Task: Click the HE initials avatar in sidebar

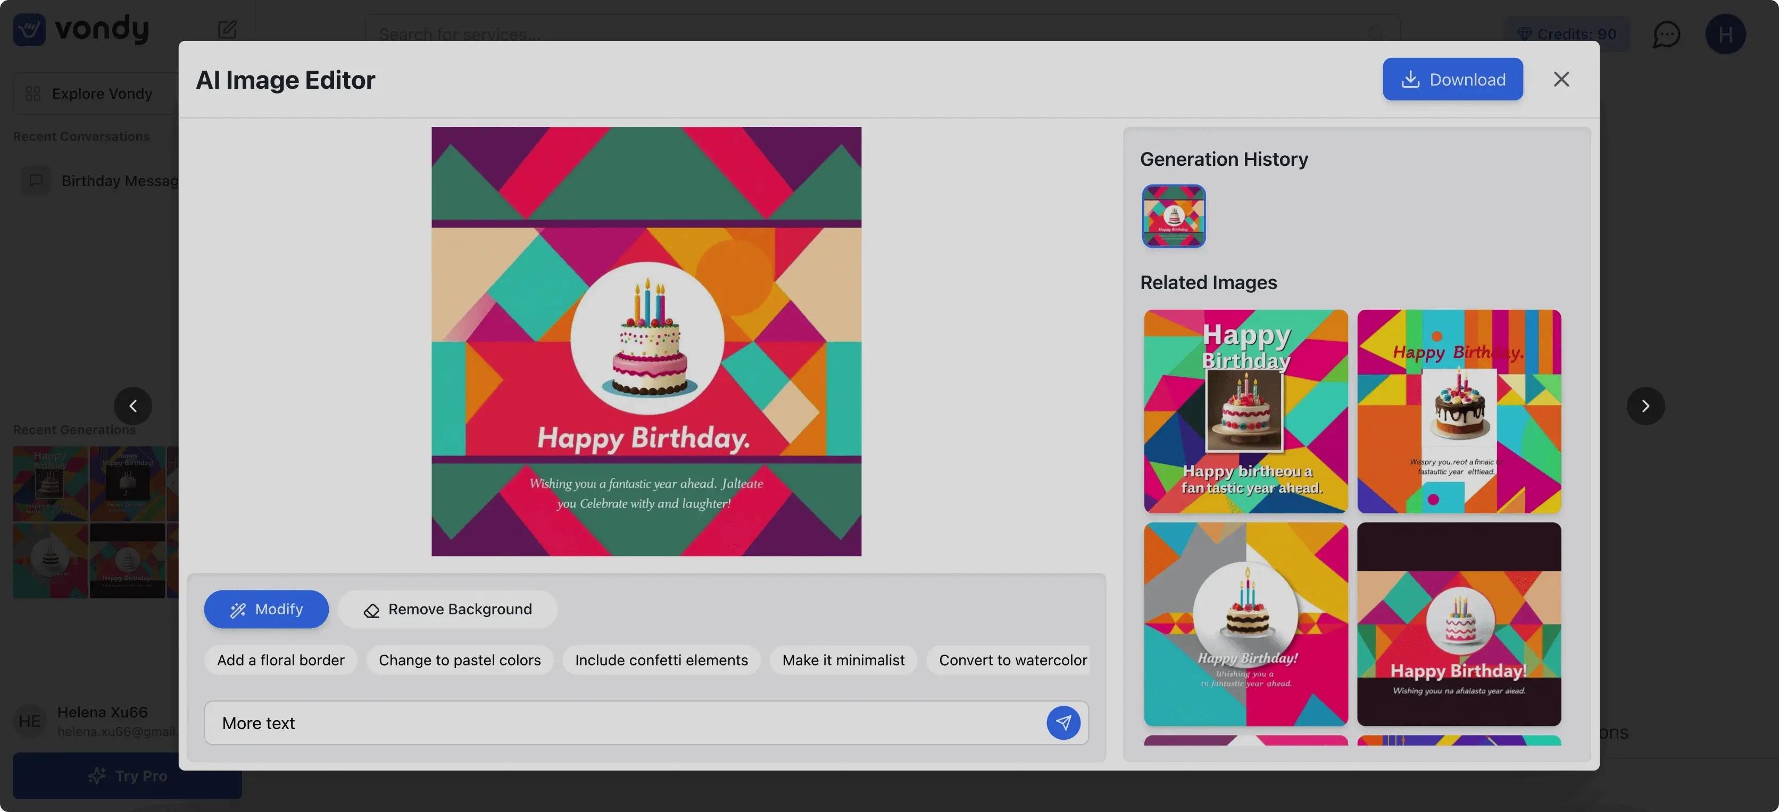Action: coord(29,721)
